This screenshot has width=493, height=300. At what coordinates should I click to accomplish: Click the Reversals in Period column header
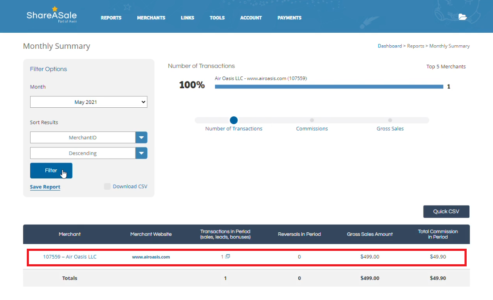click(x=299, y=234)
